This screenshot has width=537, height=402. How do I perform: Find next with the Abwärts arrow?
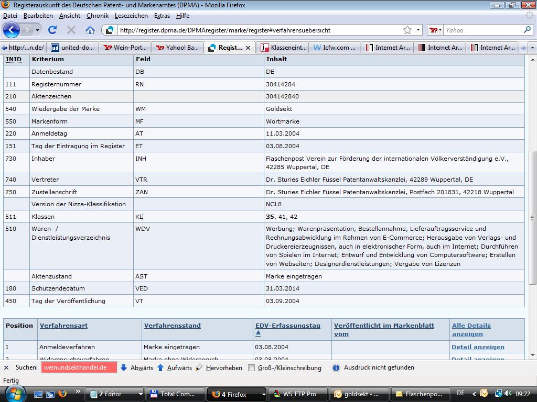pyautogui.click(x=137, y=368)
